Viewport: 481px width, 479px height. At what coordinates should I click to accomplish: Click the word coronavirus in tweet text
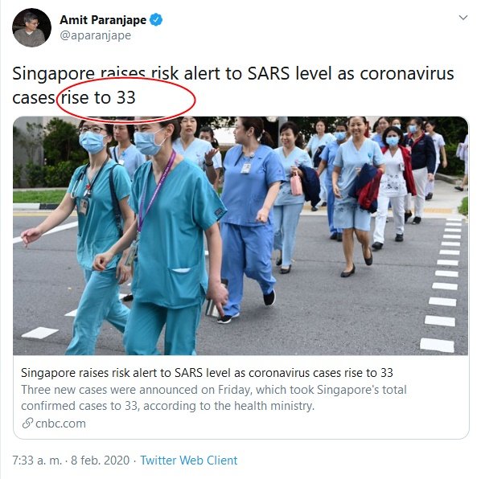[407, 74]
